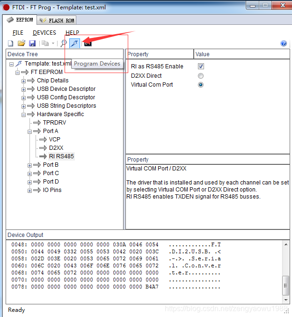Expand the Chip Details node
292x317 pixels.
pyautogui.click(x=24, y=81)
